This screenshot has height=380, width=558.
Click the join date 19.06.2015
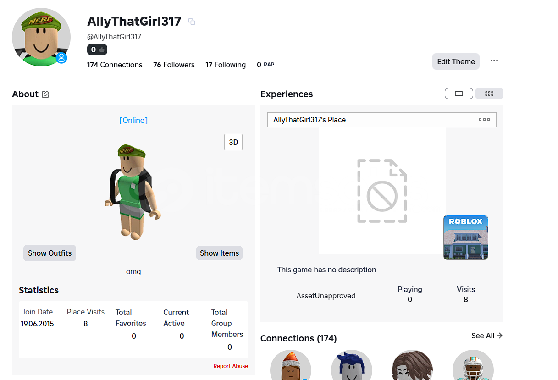coord(37,324)
